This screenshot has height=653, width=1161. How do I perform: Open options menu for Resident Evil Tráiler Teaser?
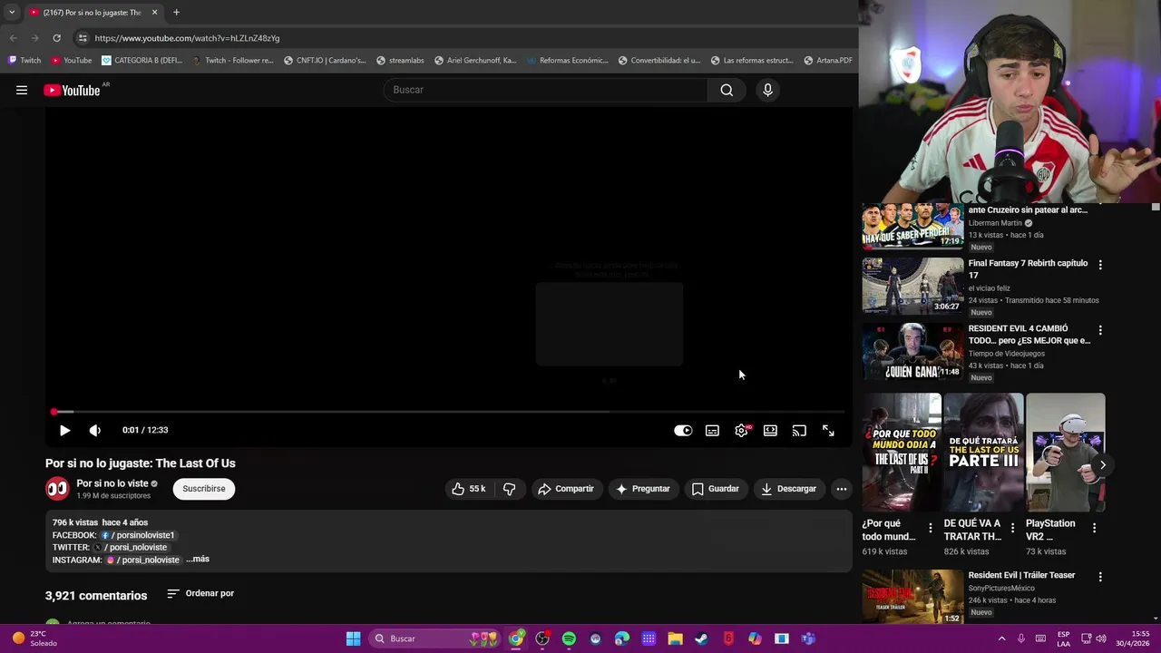1100,577
